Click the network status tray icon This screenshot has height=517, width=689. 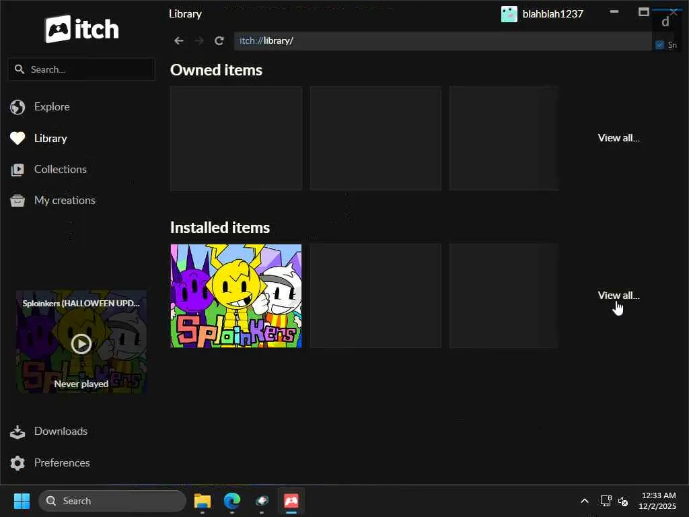[x=606, y=501]
